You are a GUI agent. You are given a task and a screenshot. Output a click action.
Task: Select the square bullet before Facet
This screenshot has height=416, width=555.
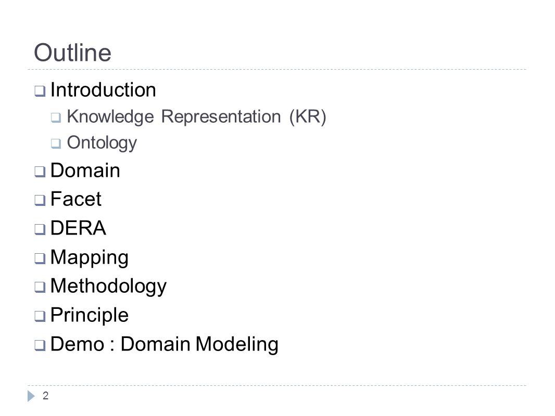coord(40,200)
